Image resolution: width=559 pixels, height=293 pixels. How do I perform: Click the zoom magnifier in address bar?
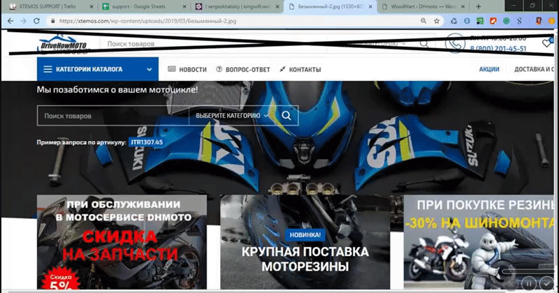click(423, 21)
